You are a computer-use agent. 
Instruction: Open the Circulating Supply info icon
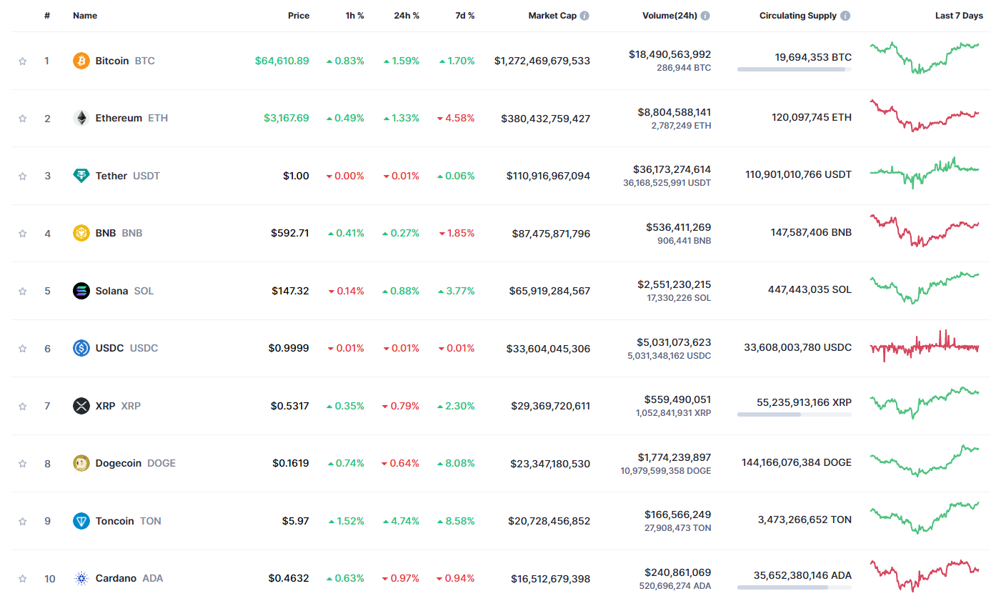(845, 16)
